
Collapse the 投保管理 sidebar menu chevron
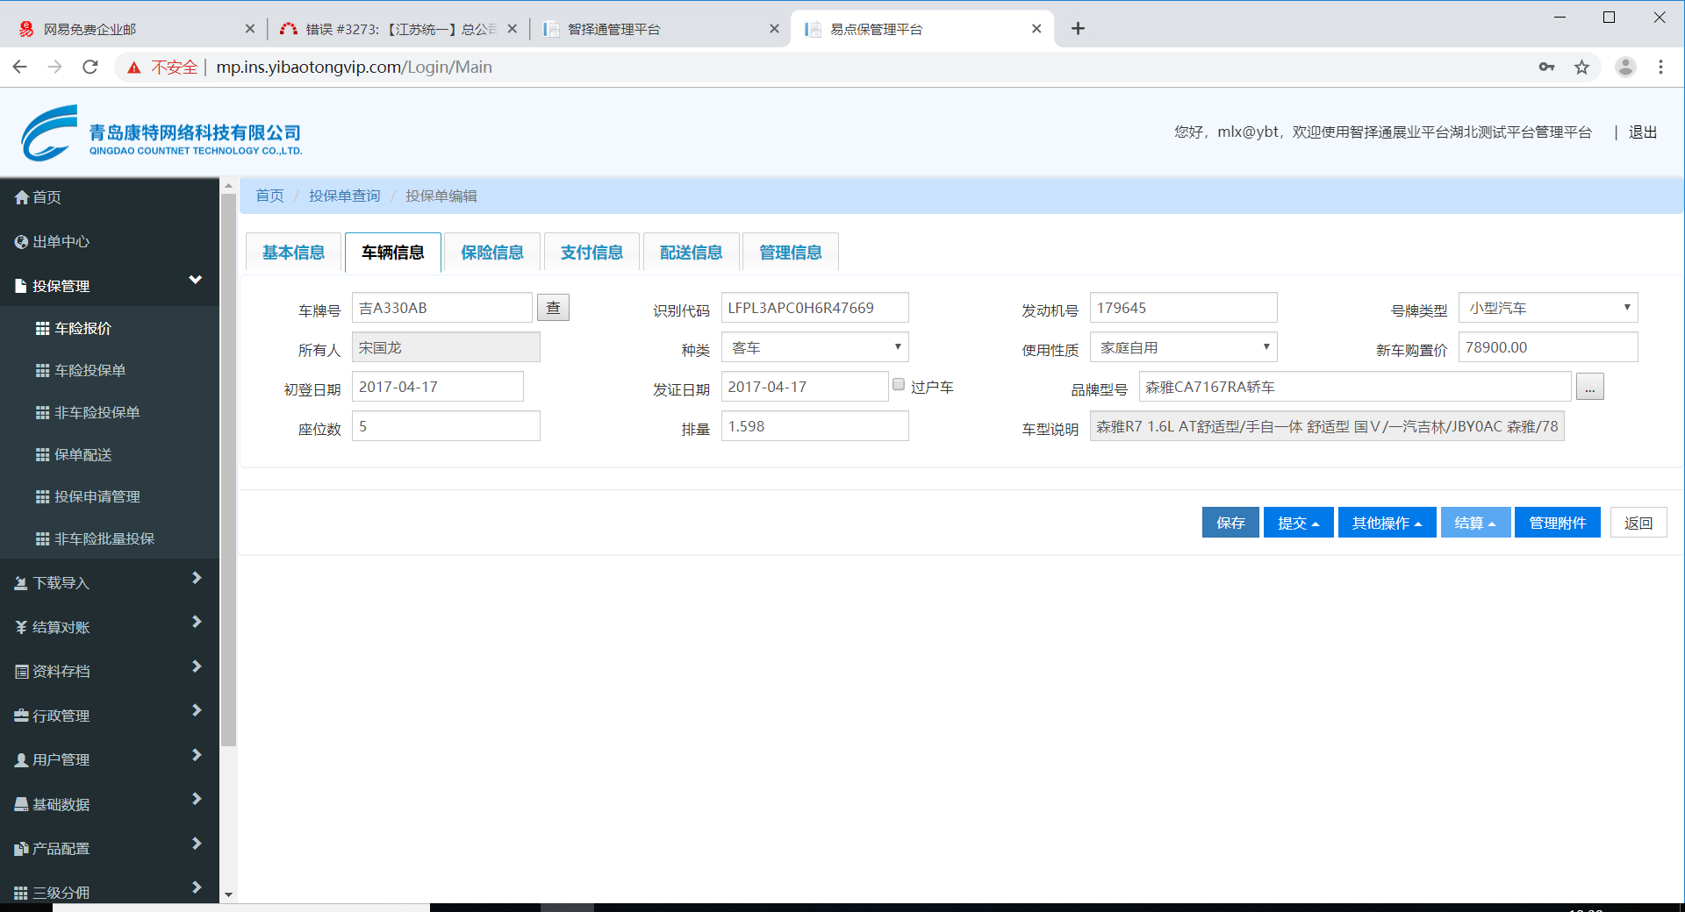coord(196,281)
